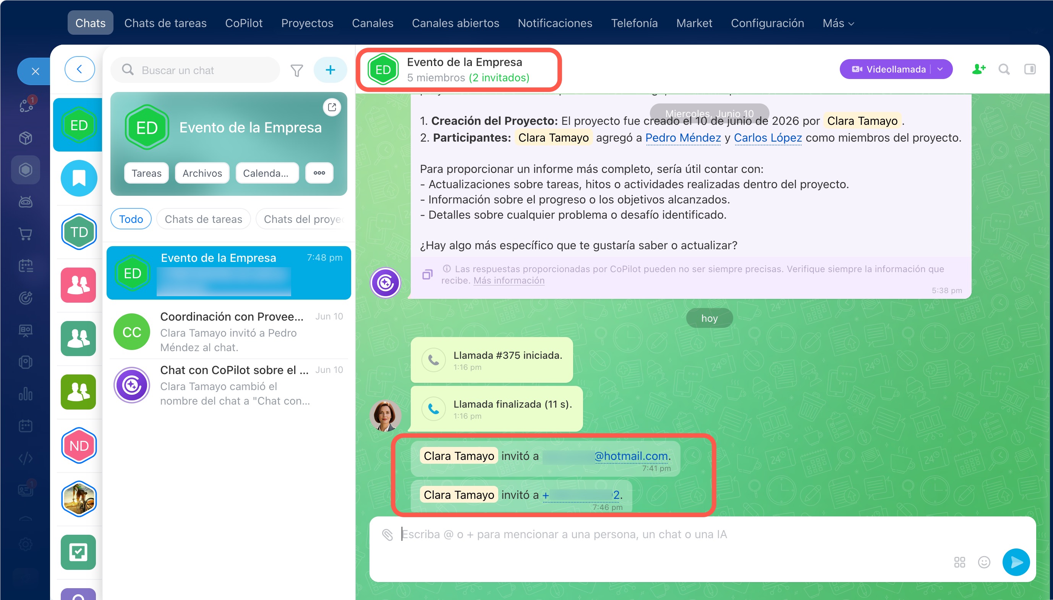Open the ND project hexagon
Viewport: 1053px width, 600px height.
click(79, 445)
